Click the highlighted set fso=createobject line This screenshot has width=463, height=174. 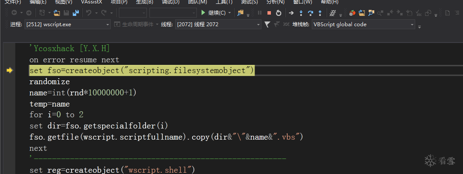click(x=142, y=70)
